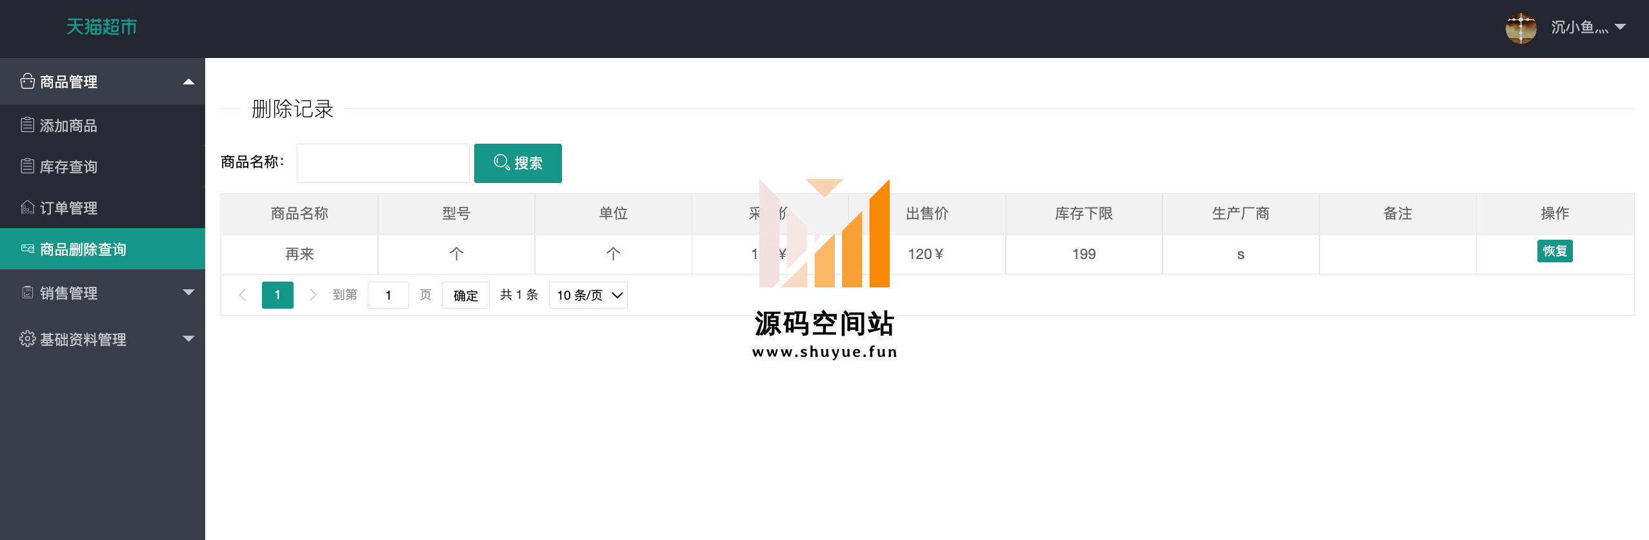Expand the 销售管理 submenu arrow
This screenshot has width=1649, height=540.
coord(188,293)
